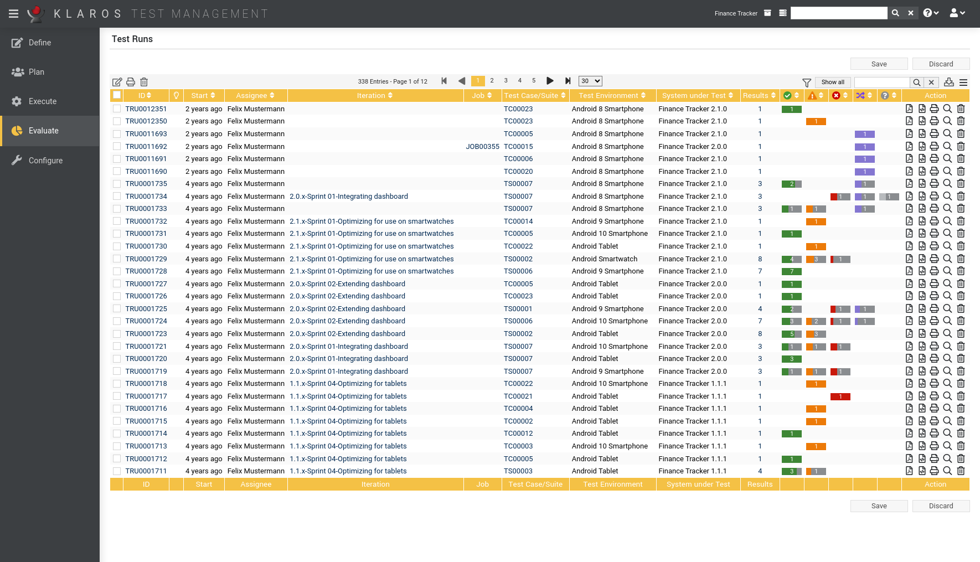The height and width of the screenshot is (562, 980).
Task: Click the print icon for TRU0011693
Action: [934, 133]
